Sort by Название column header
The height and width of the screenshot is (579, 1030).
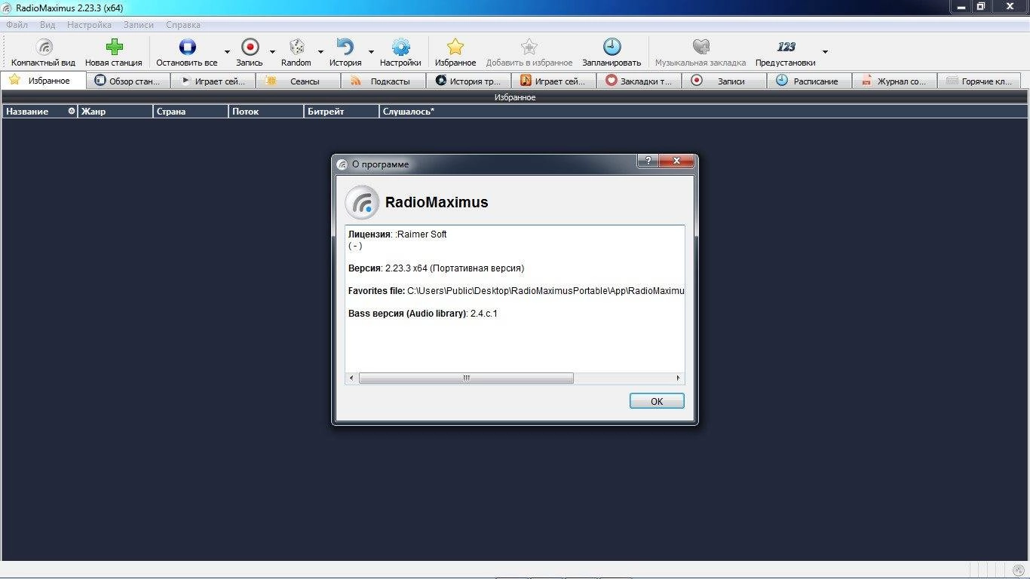pos(40,111)
